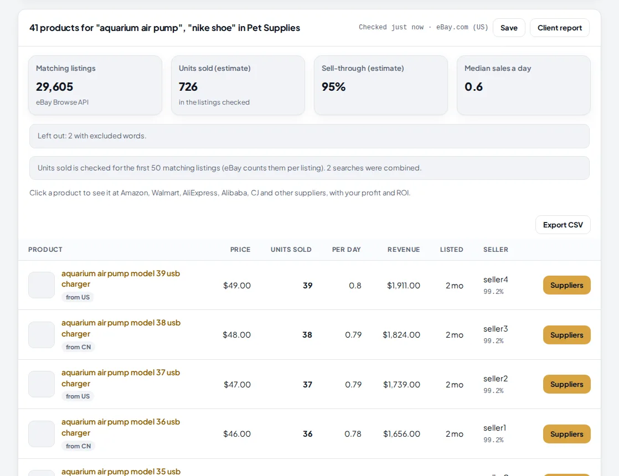This screenshot has width=619, height=476.
Task: Click the REVENUE column header
Action: pyautogui.click(x=404, y=250)
